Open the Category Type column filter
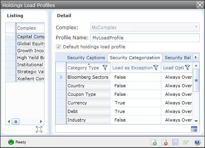This screenshot has height=148, width=205. coord(105,67)
